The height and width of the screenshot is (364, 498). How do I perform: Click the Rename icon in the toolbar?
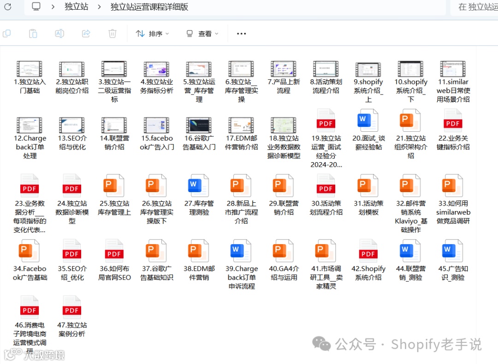59,33
